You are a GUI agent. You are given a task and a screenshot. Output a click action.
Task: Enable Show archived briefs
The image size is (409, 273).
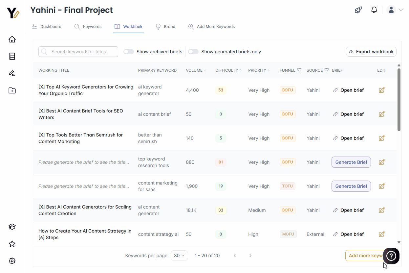128,52
